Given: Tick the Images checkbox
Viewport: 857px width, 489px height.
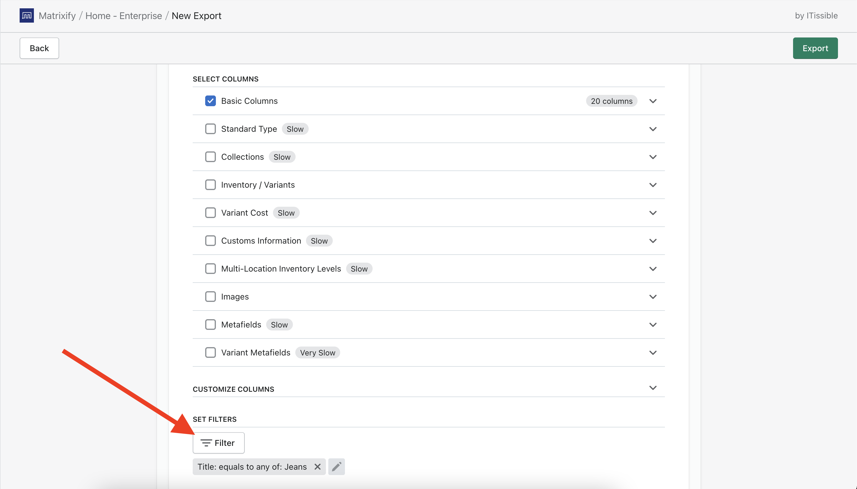Looking at the screenshot, I should point(210,297).
